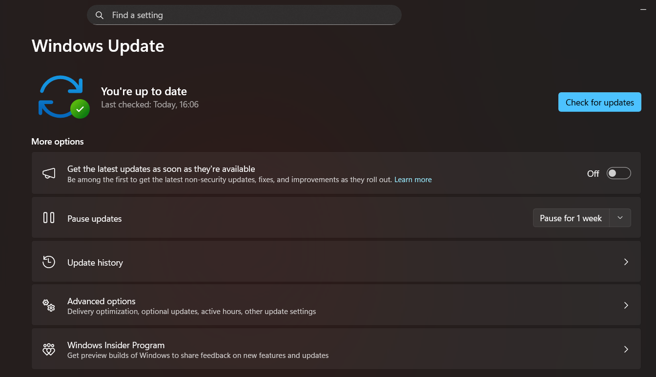Viewport: 656px width, 377px height.
Task: Click the Windows Update page title
Action: (98, 46)
